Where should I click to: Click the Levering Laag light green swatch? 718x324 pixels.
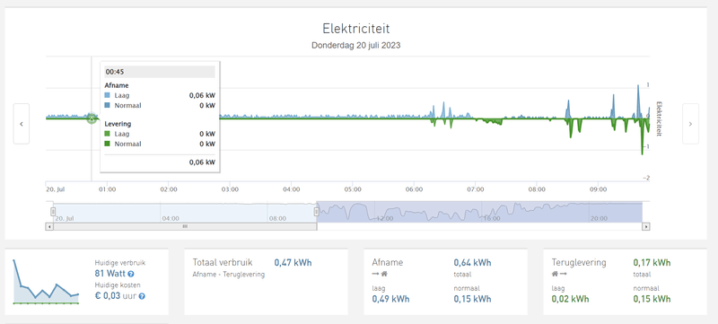point(107,134)
